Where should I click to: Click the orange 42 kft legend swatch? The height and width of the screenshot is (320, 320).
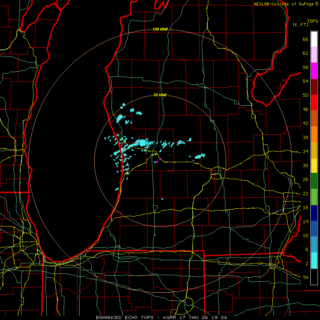click(314, 134)
